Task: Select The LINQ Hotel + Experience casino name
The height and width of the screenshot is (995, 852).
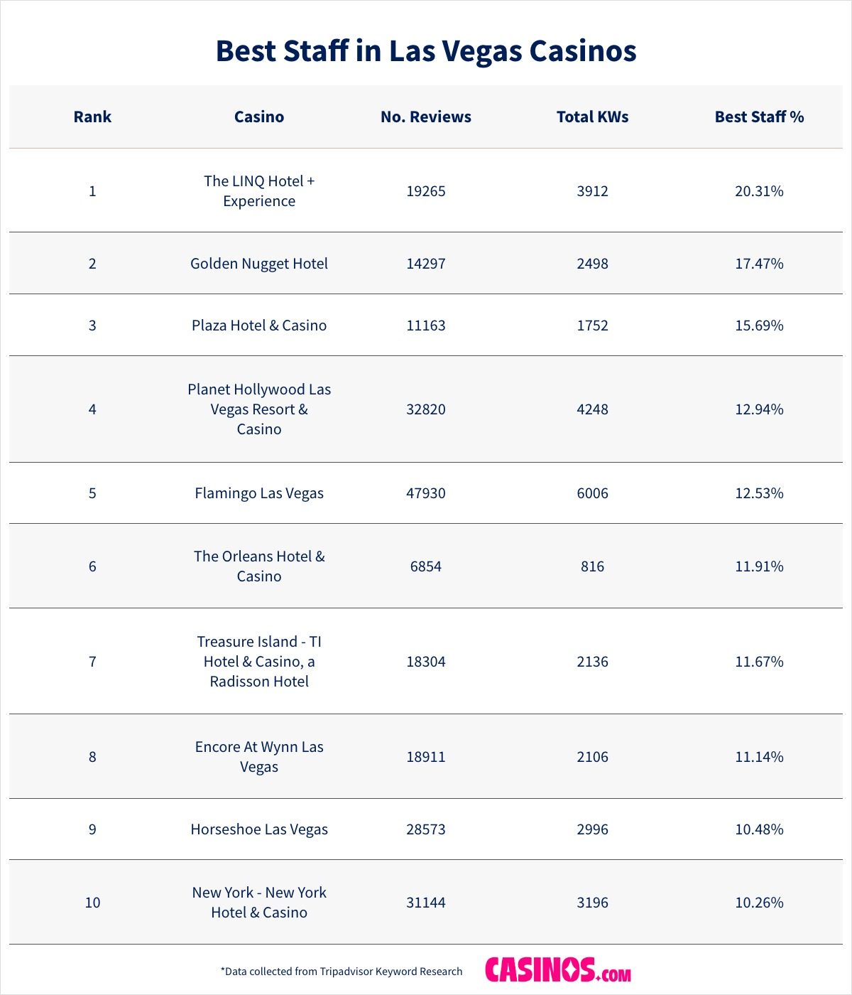Action: coord(259,190)
